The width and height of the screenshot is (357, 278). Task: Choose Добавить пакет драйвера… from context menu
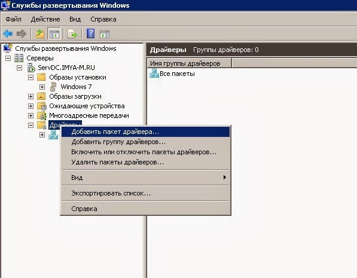click(x=146, y=132)
